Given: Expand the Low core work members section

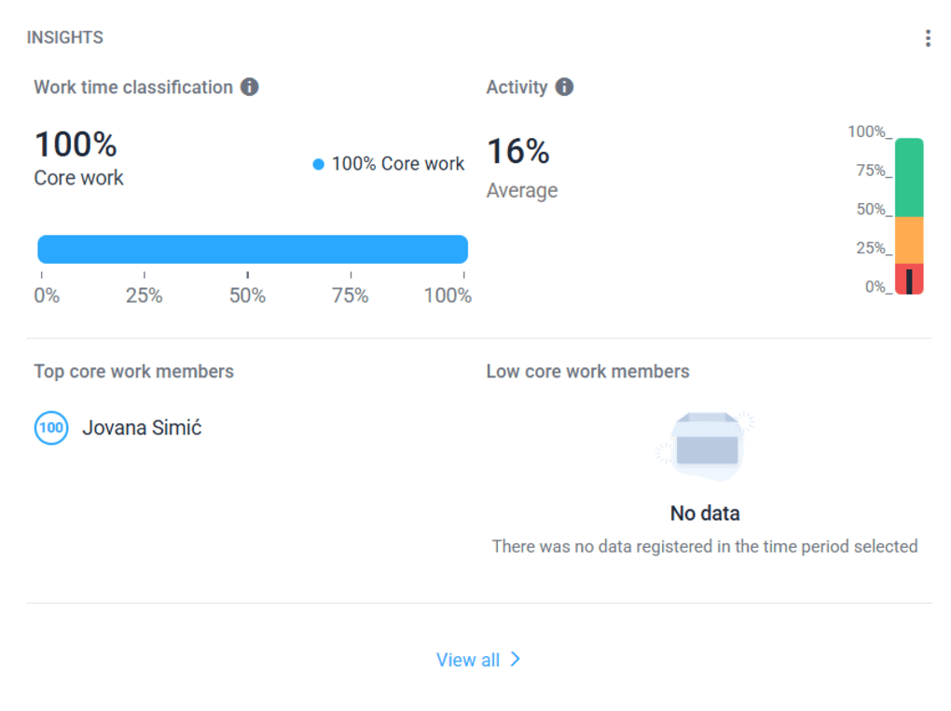Looking at the screenshot, I should (587, 371).
